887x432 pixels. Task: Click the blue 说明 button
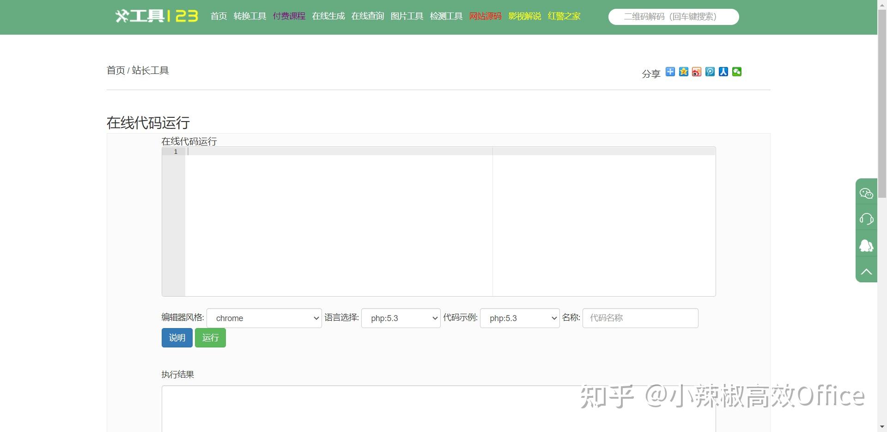[177, 338]
